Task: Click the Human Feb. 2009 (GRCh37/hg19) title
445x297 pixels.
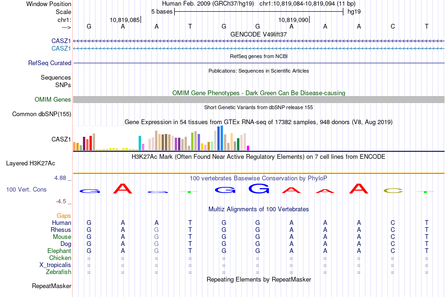Action: (x=208, y=4)
